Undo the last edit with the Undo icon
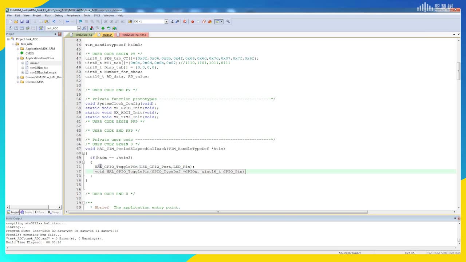This screenshot has height=262, width=466. point(54,21)
